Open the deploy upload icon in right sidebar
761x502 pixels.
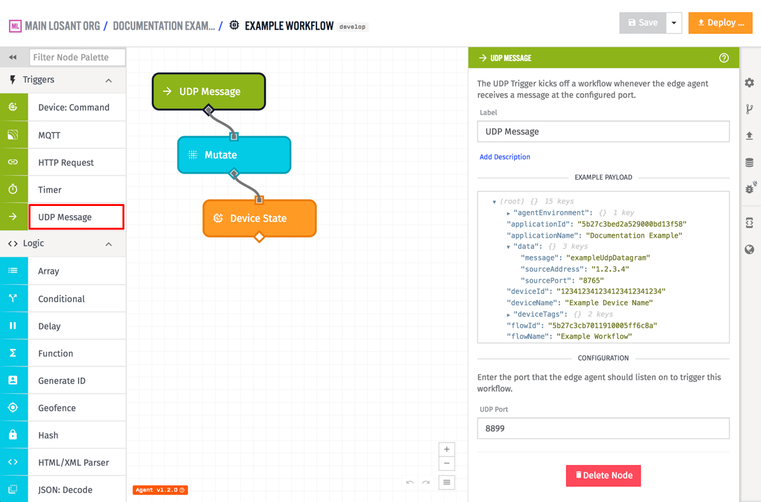pos(750,136)
